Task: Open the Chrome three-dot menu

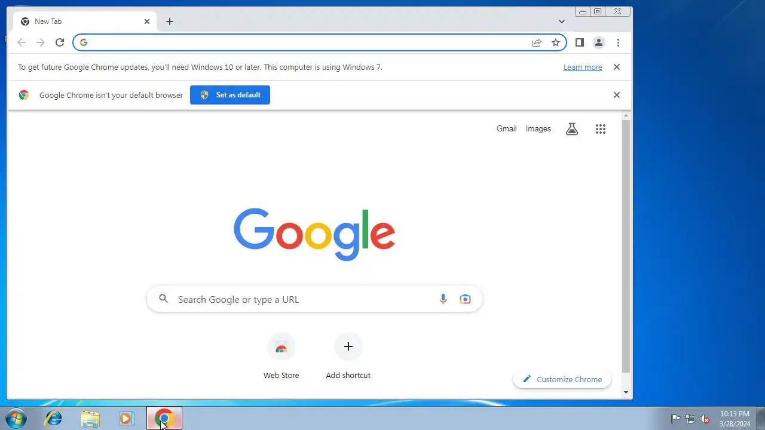Action: point(618,42)
